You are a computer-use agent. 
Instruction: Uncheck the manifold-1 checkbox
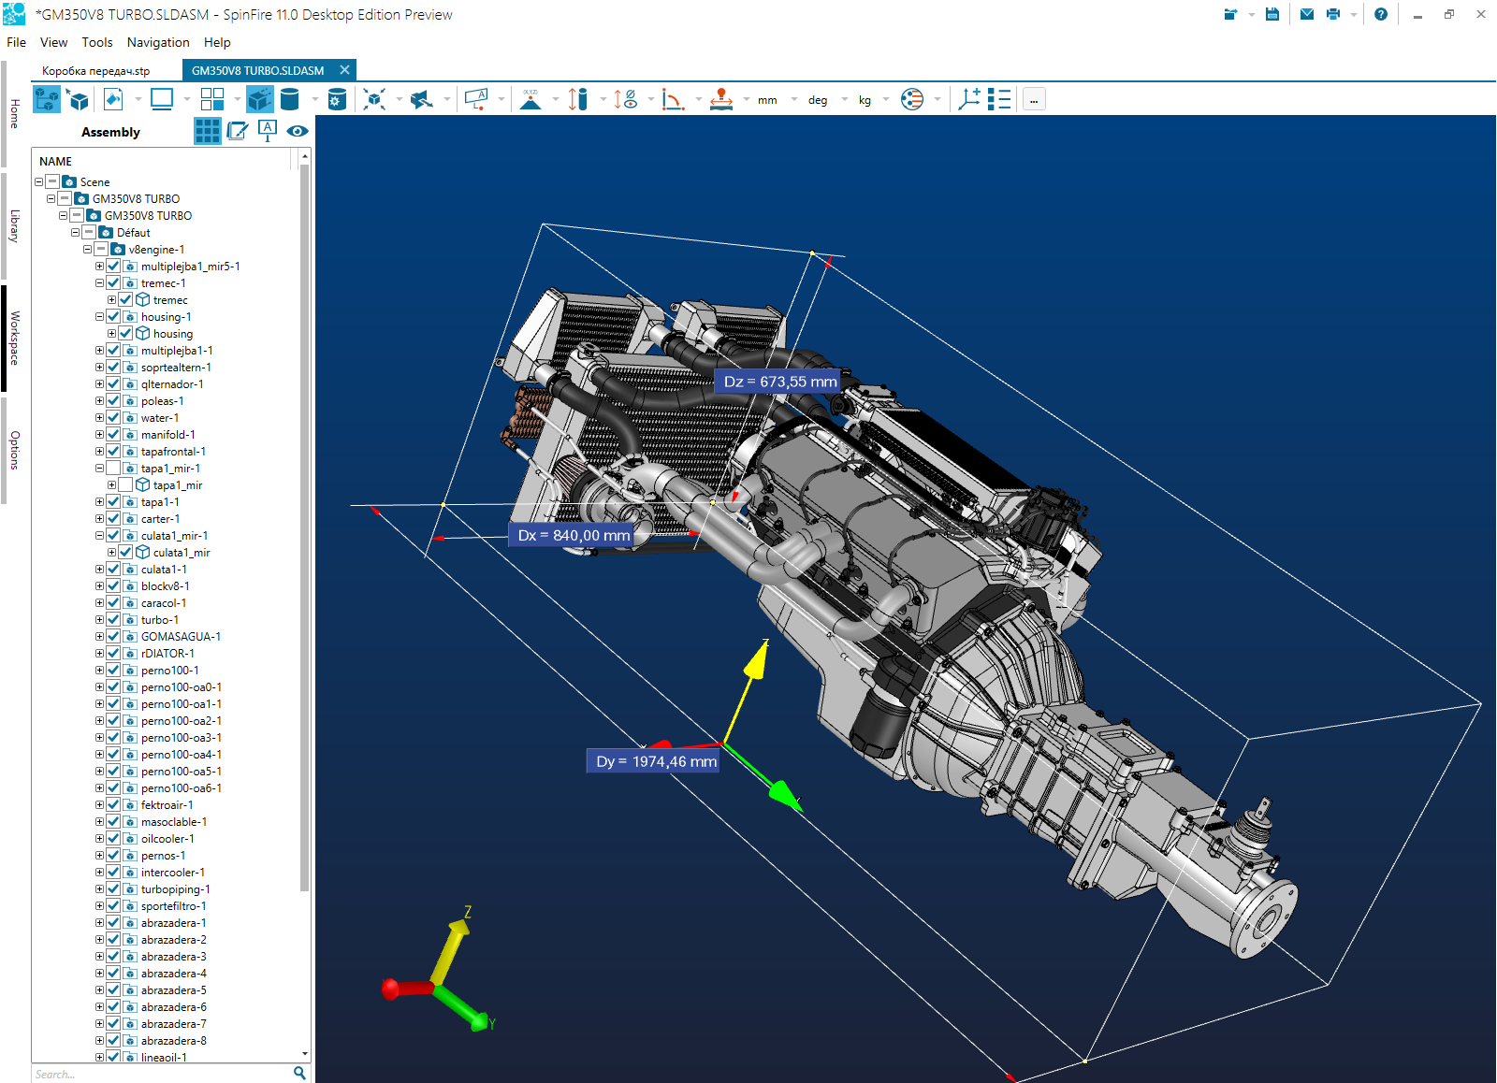[113, 435]
